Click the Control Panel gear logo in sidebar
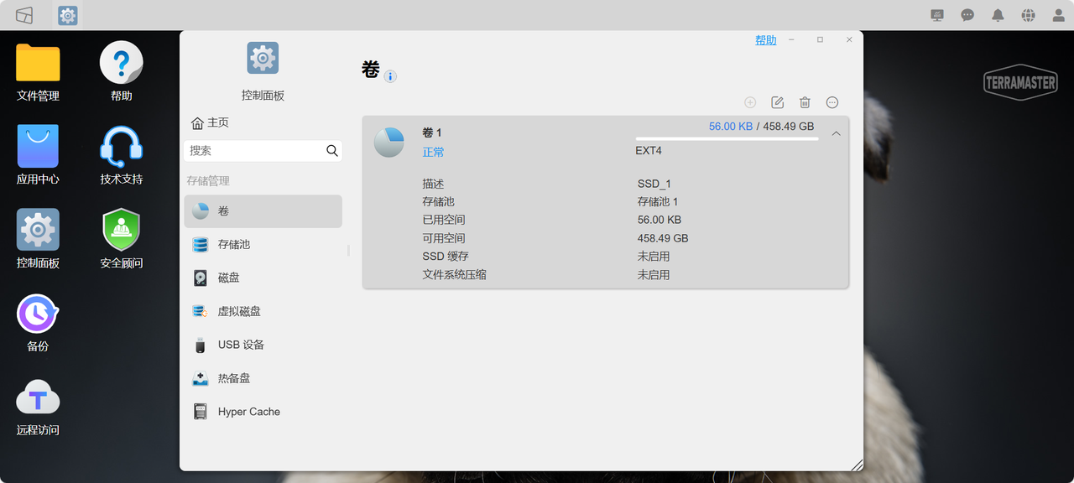This screenshot has height=483, width=1074. click(x=263, y=58)
